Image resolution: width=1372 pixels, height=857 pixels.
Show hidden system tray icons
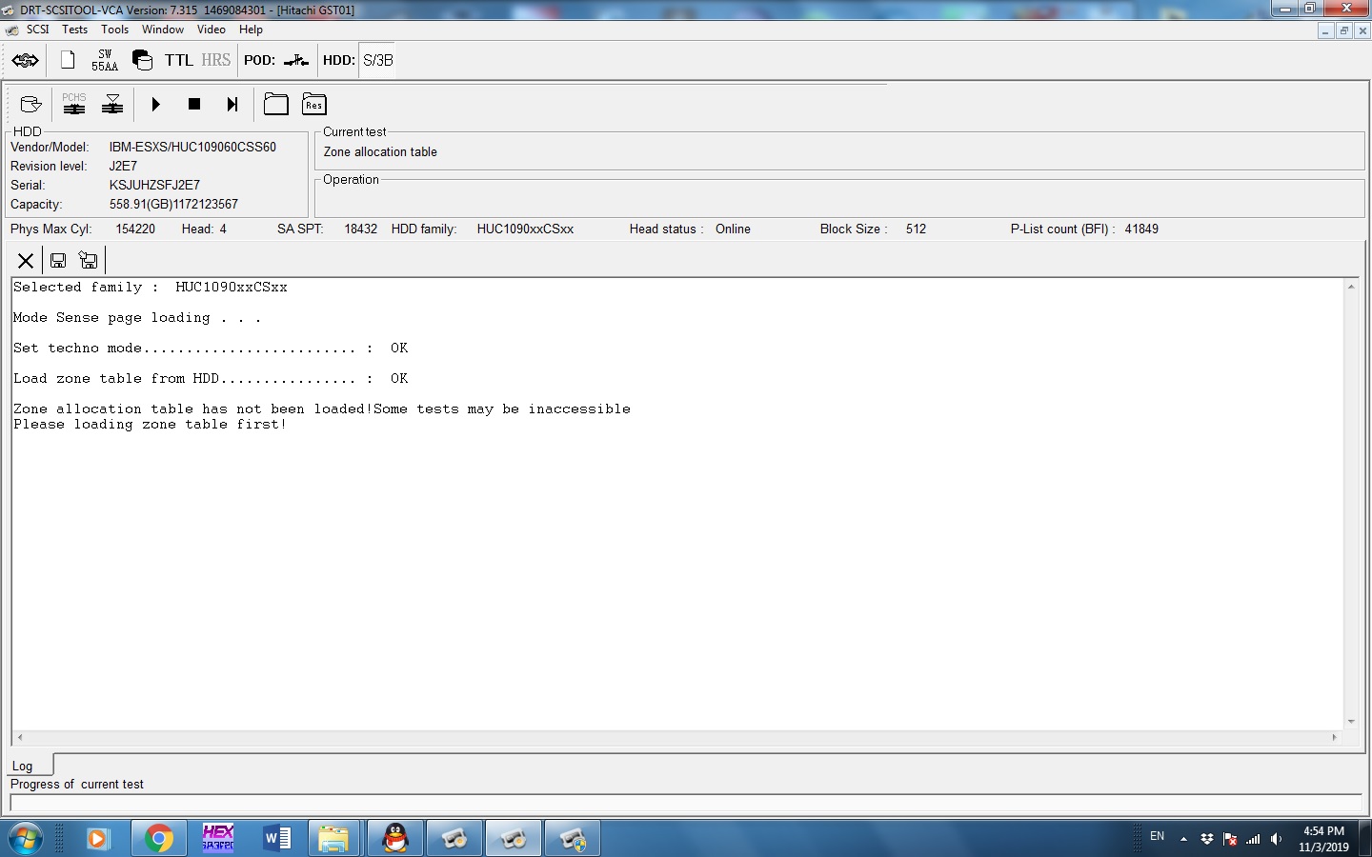click(x=1183, y=839)
